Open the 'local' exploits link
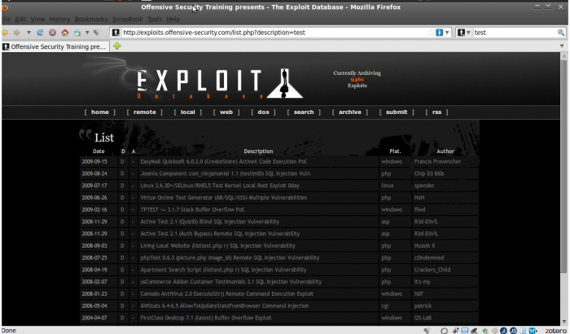 pos(187,112)
